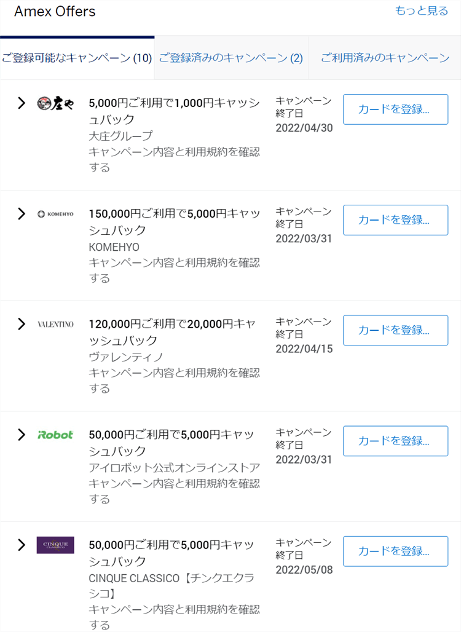The image size is (461, 632).
Task: Click the 大庄グループ brand logo
Action: pos(55,103)
